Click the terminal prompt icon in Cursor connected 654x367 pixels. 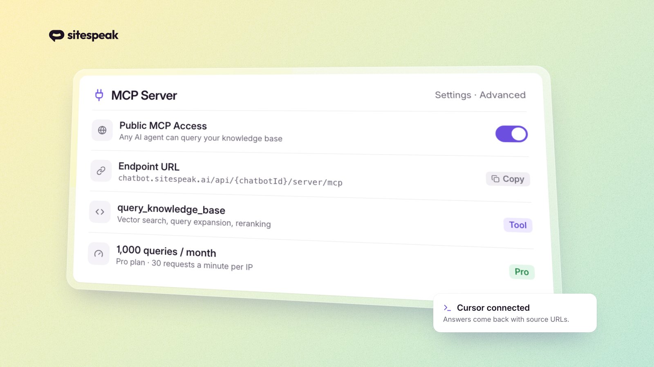click(x=447, y=308)
